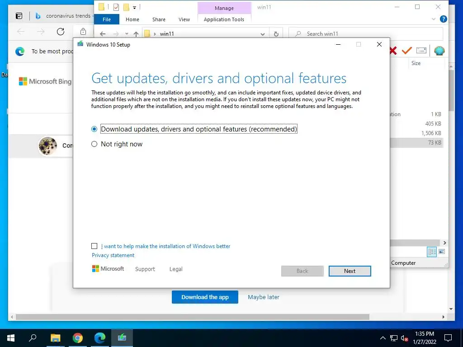Select the Application Tools tab
Viewport: 463px width, 347px height.
[224, 19]
